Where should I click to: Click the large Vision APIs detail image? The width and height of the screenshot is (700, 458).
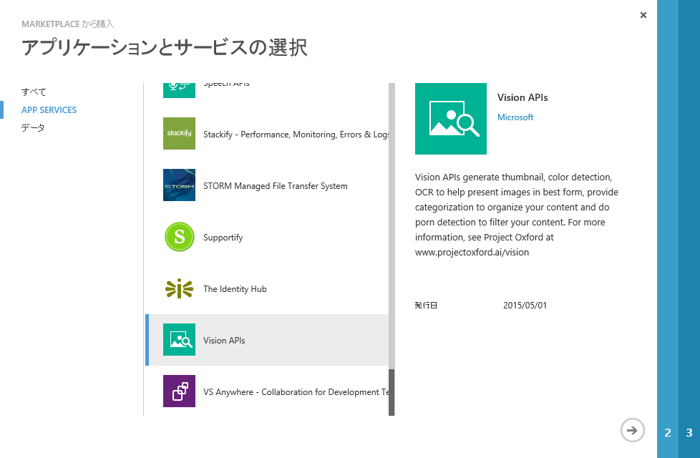[x=451, y=119]
